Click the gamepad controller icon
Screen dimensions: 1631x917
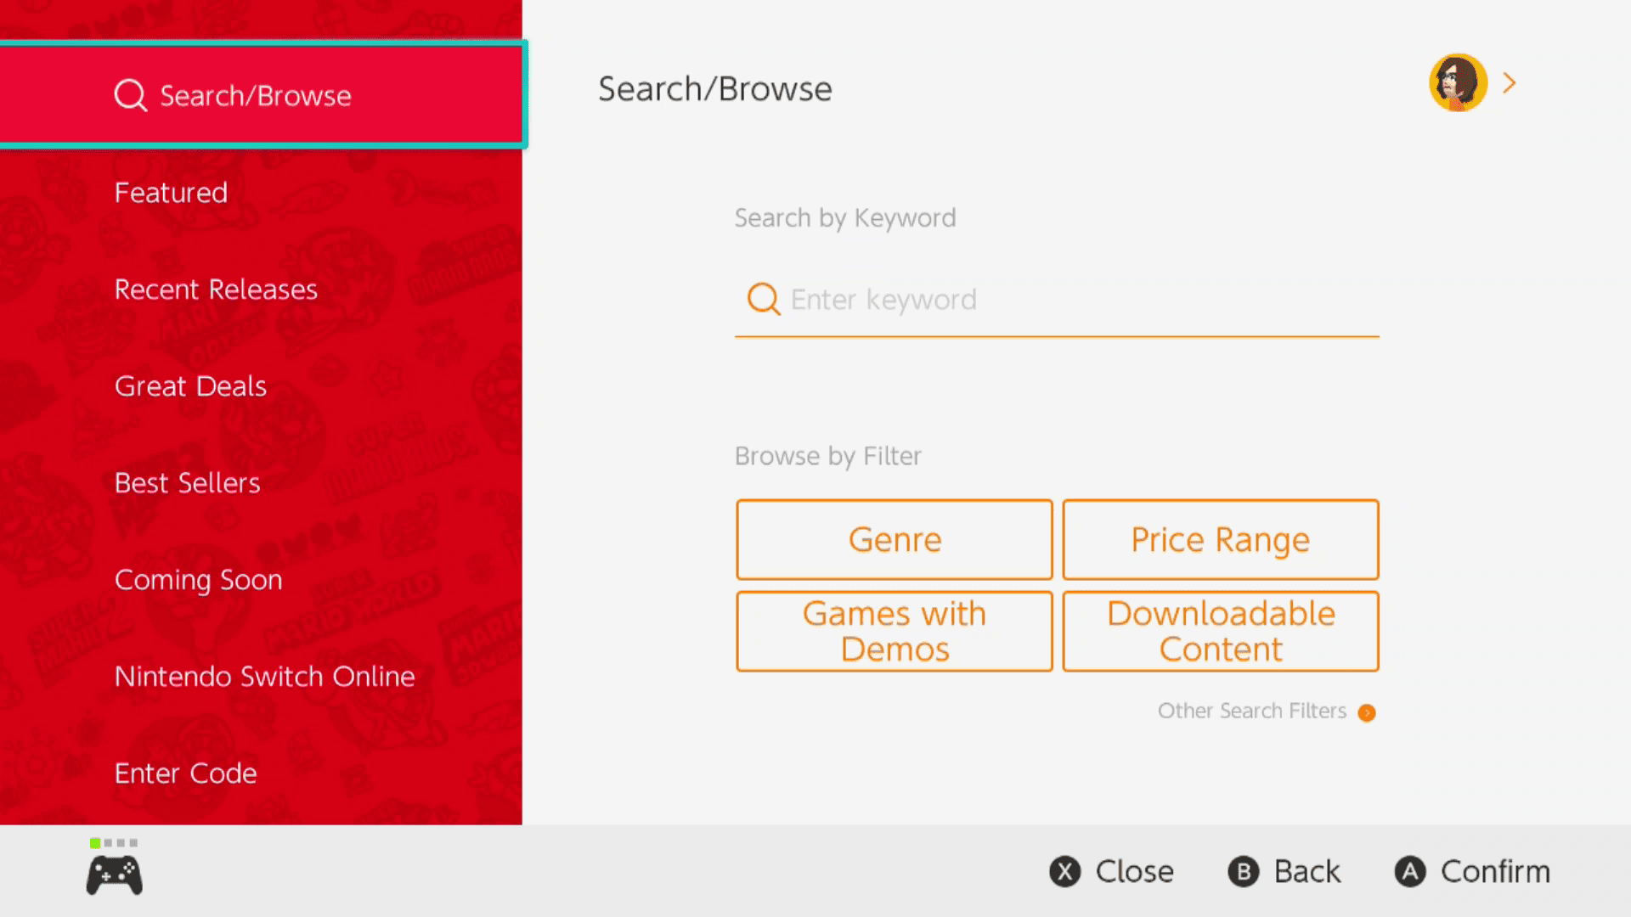click(115, 874)
